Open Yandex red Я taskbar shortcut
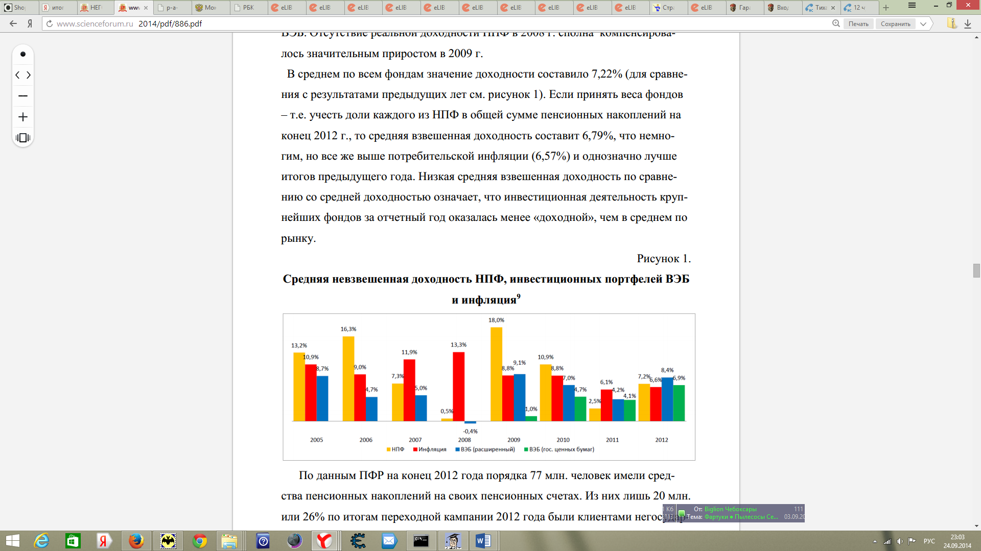Screen dimensions: 981x551 (104, 541)
